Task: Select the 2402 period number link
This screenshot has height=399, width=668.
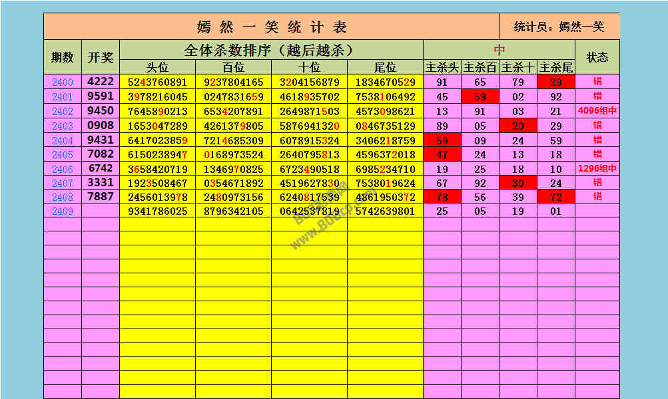Action: [63, 112]
